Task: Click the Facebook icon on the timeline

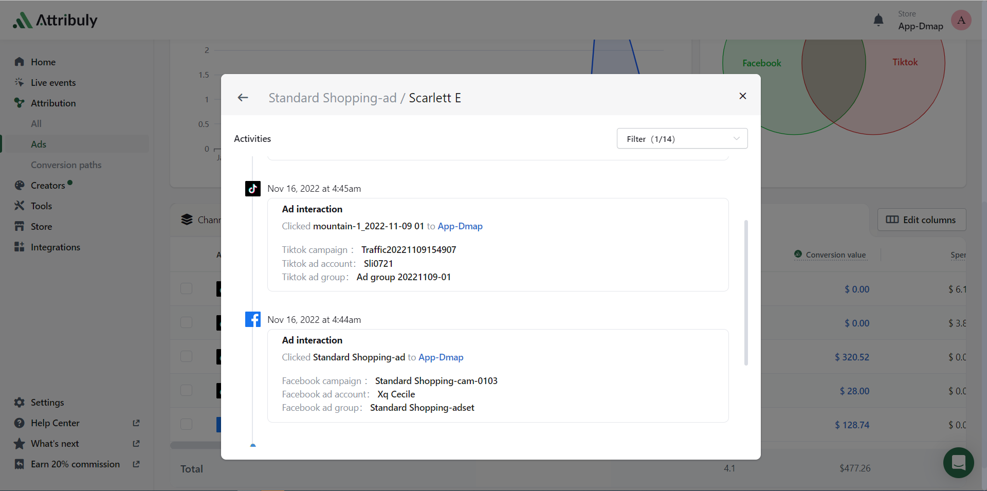Action: tap(252, 319)
